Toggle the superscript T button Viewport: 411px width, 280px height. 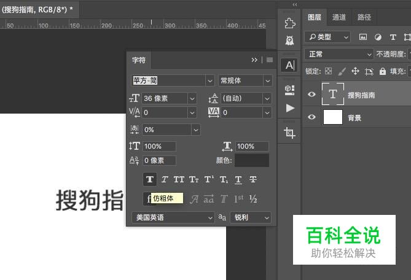(x=209, y=179)
